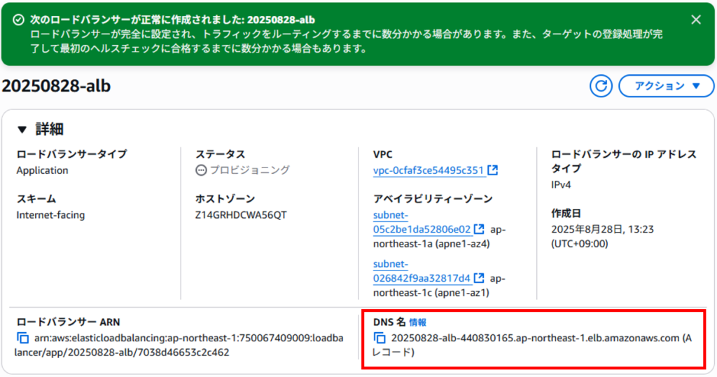Click the success checkmark icon in banner

[18, 20]
